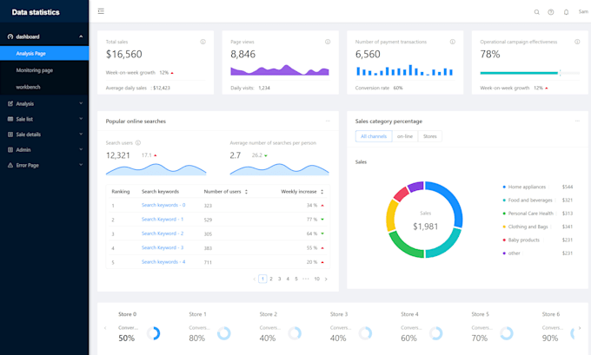591x355 pixels.
Task: Open more options on Sales category percentage
Action: point(577,121)
